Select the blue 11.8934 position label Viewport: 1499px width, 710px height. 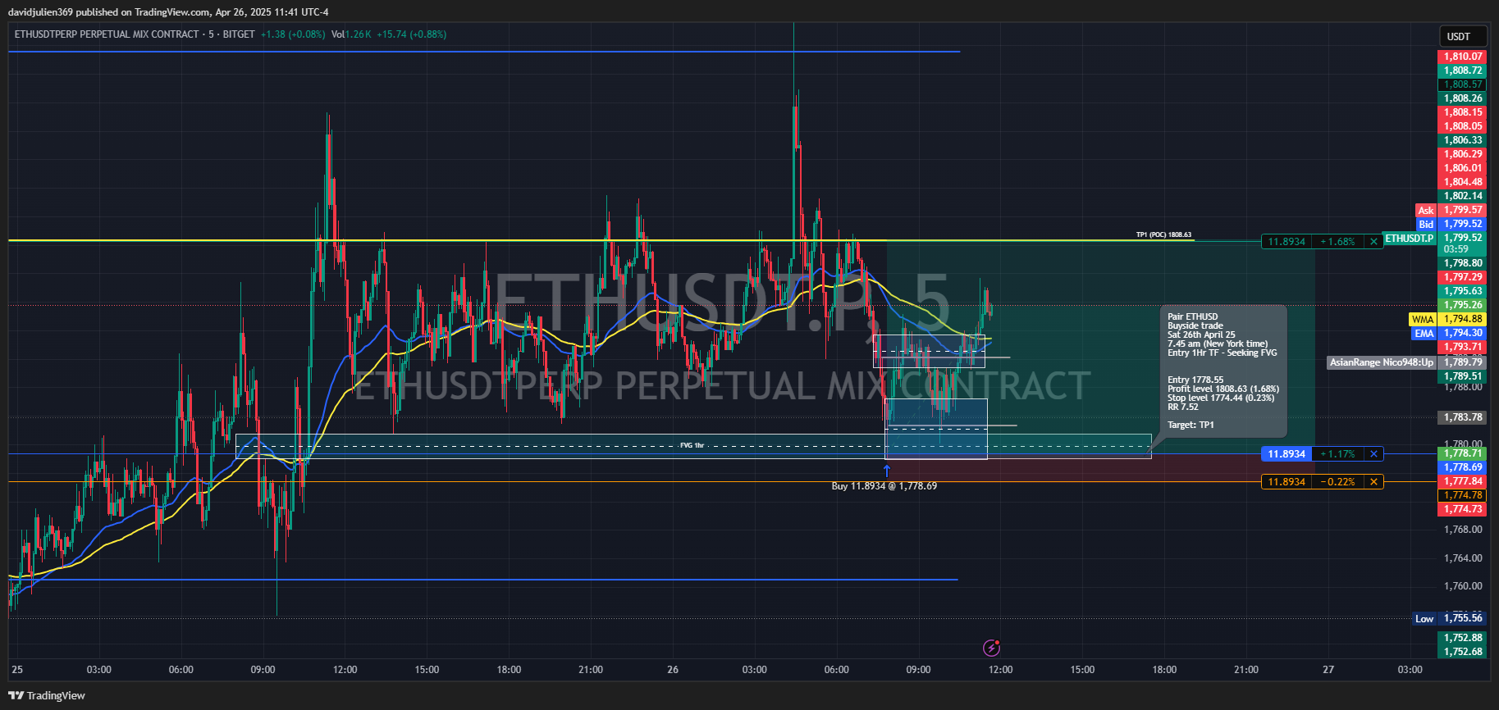[x=1286, y=453]
